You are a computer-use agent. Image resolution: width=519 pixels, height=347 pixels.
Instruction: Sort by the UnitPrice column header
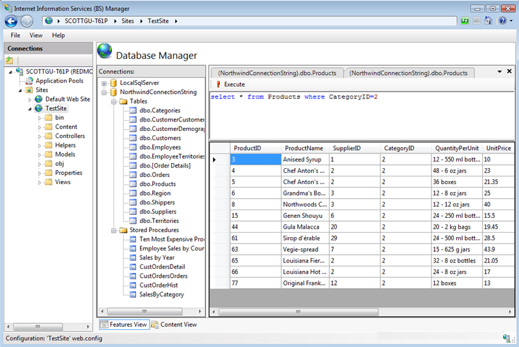pyautogui.click(x=498, y=148)
